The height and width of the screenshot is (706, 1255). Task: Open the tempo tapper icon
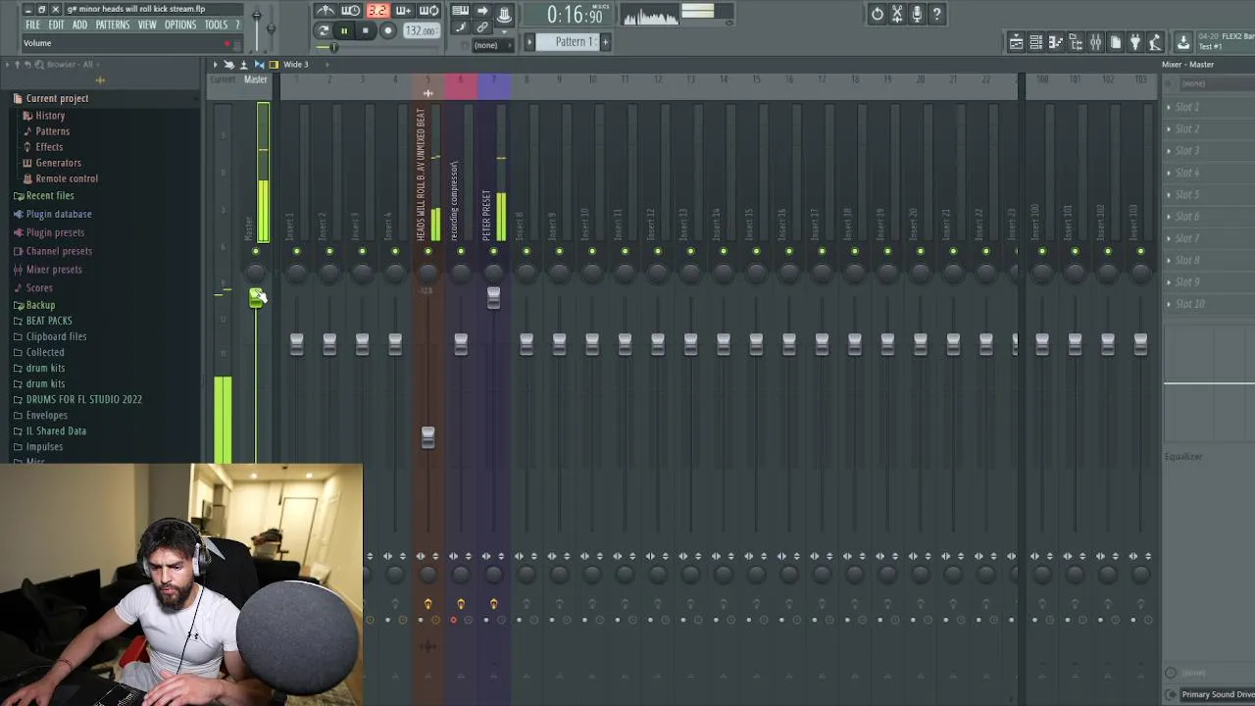click(x=1155, y=42)
